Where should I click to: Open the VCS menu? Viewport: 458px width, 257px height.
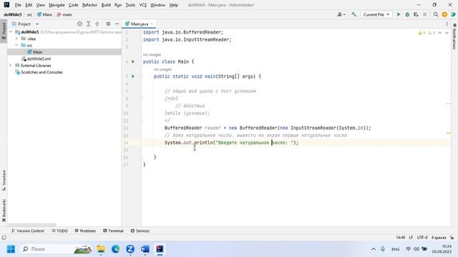[x=143, y=5]
